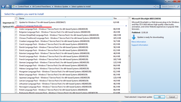The image size is (181, 102).
Task: Check Estonian Language Pack checkbox
Action: pyautogui.click(x=16, y=53)
